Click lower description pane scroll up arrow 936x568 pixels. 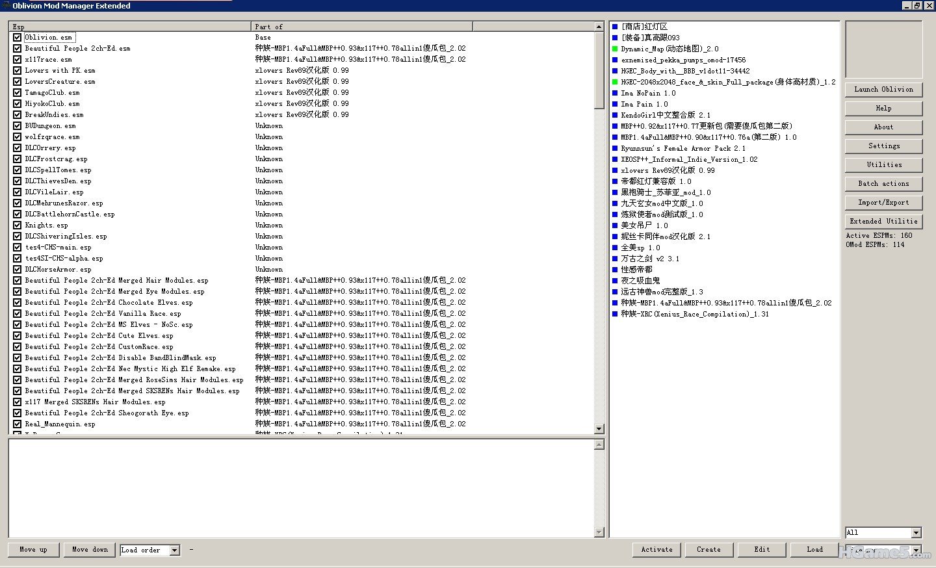click(x=599, y=445)
